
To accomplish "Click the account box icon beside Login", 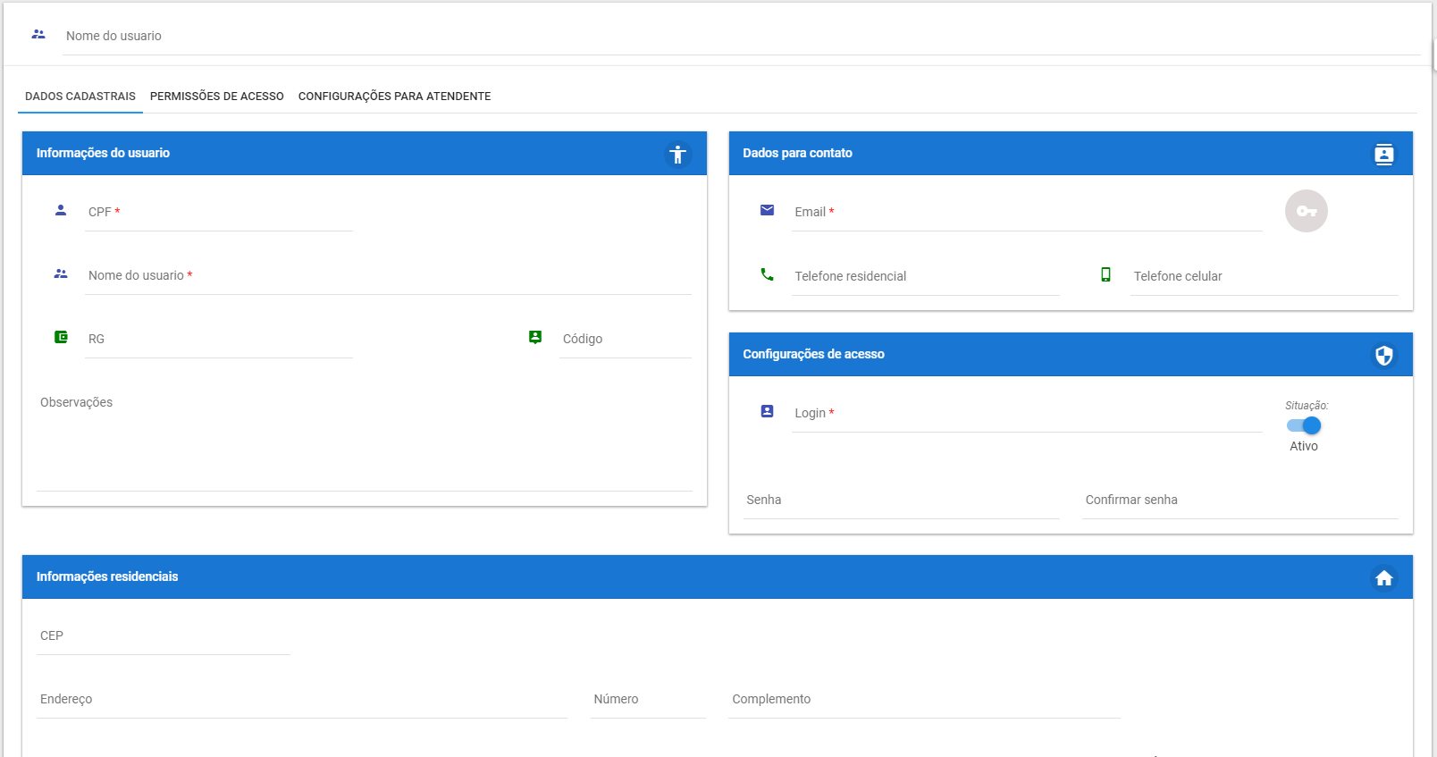I will pyautogui.click(x=767, y=411).
